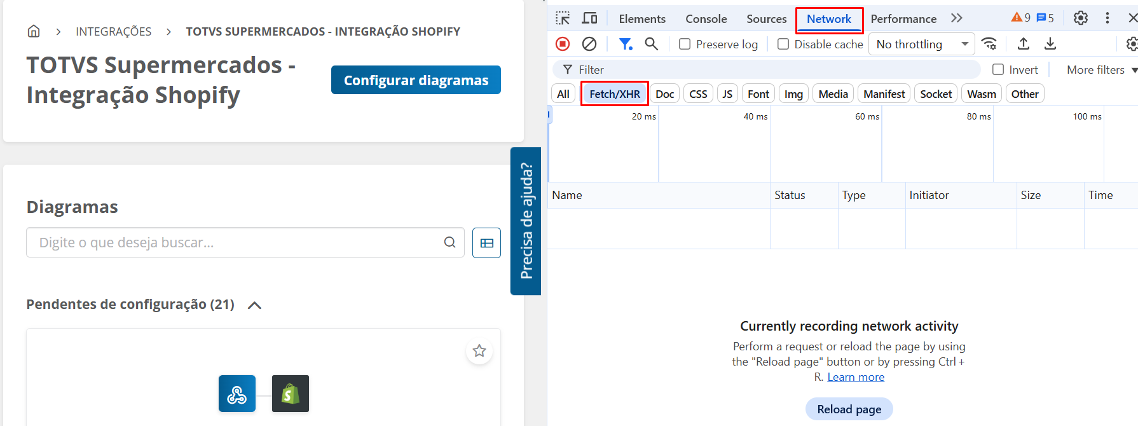Go to the Performance tab
Viewport: 1138px width, 426px height.
pyautogui.click(x=903, y=18)
